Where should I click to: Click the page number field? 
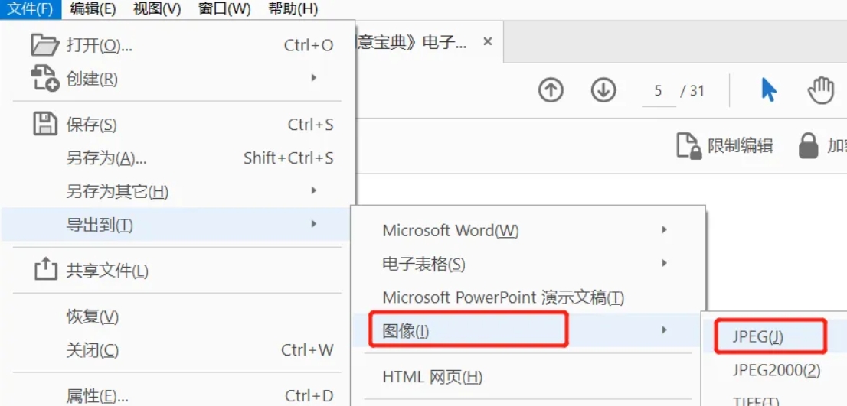click(x=659, y=90)
